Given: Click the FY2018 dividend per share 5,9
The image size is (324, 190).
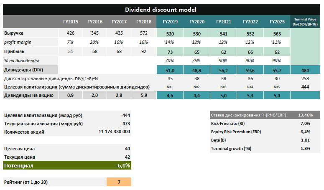Looking at the screenshot, I should 143,96.
